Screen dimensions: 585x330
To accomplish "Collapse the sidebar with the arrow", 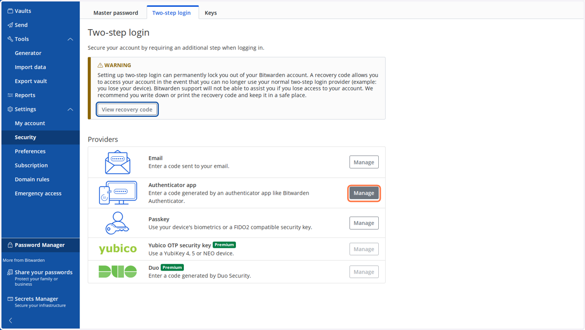I will [11, 320].
